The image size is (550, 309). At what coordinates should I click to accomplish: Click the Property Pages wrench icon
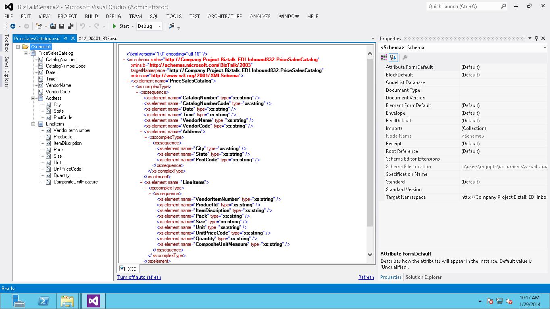[405, 58]
